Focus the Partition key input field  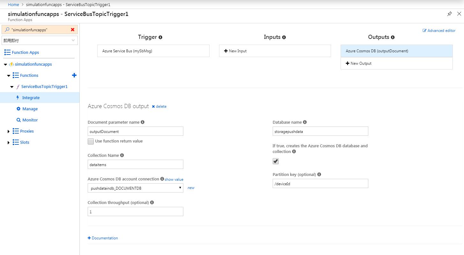(320, 184)
